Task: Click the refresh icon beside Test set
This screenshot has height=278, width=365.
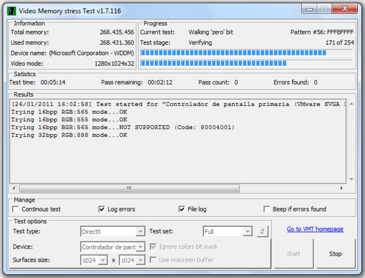Action: pos(262,231)
